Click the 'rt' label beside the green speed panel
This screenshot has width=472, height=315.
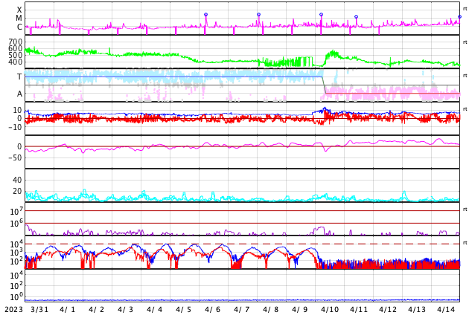[x=465, y=42]
